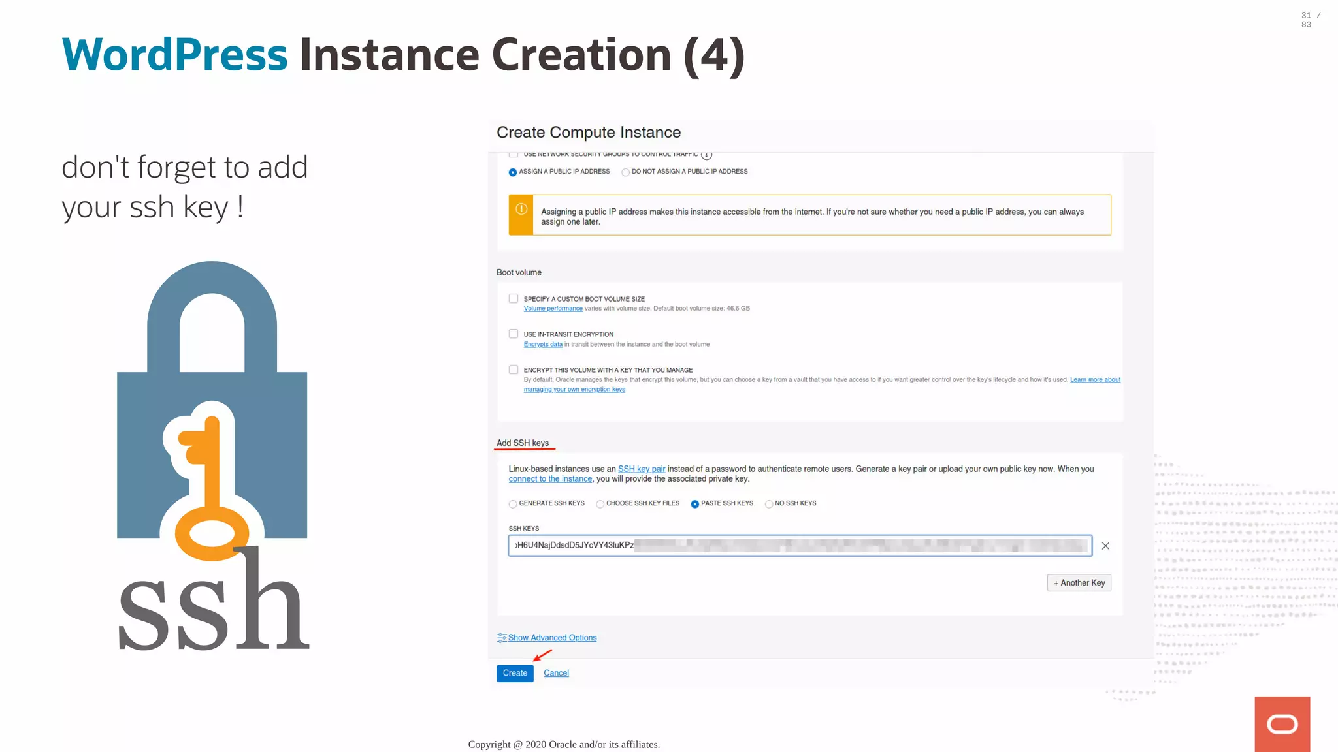
Task: Expand Show Advanced Options
Action: pos(552,638)
